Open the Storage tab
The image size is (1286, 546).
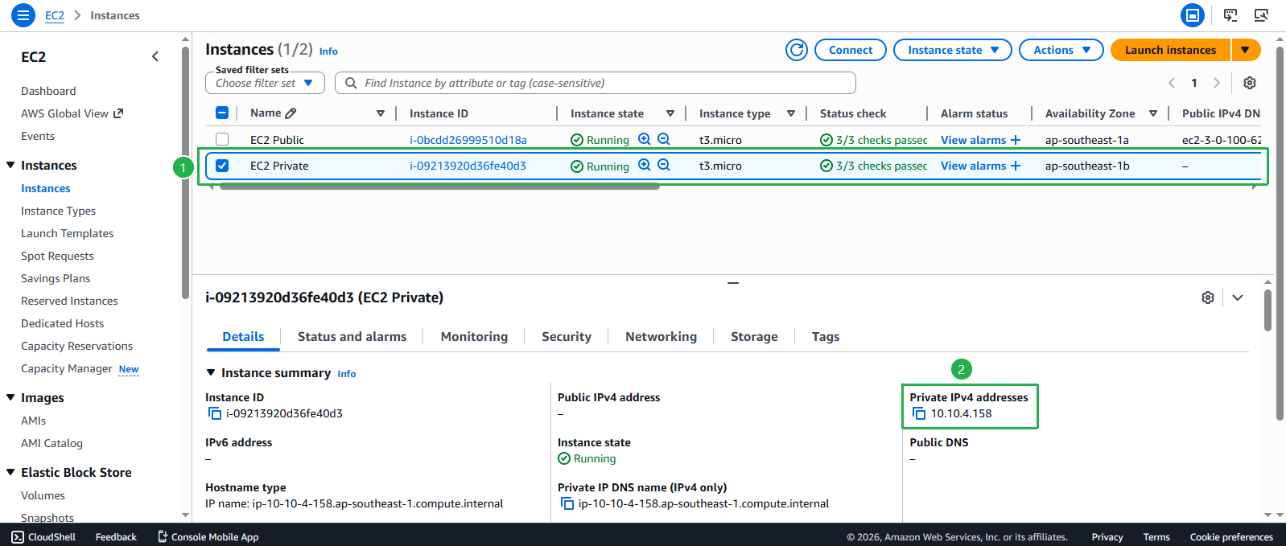point(754,337)
